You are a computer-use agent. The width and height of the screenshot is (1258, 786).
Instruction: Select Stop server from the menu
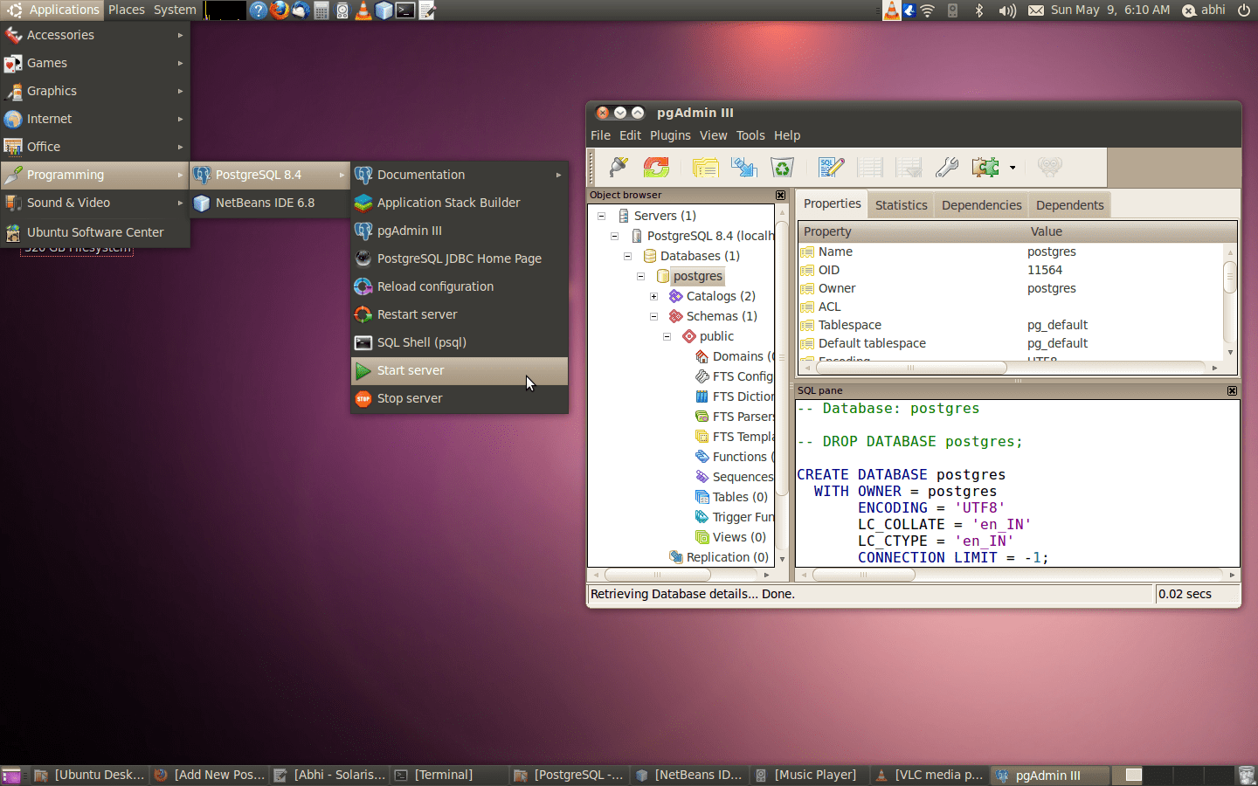[x=410, y=398]
